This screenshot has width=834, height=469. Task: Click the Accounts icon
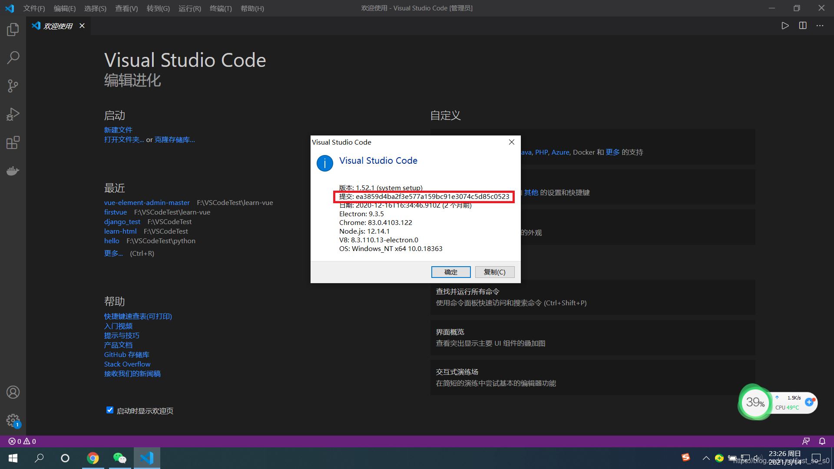13,392
